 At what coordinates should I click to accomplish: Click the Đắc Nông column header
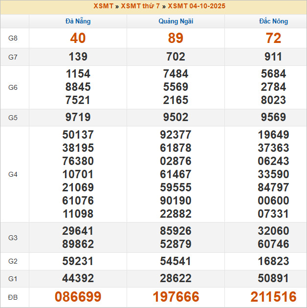click(273, 21)
